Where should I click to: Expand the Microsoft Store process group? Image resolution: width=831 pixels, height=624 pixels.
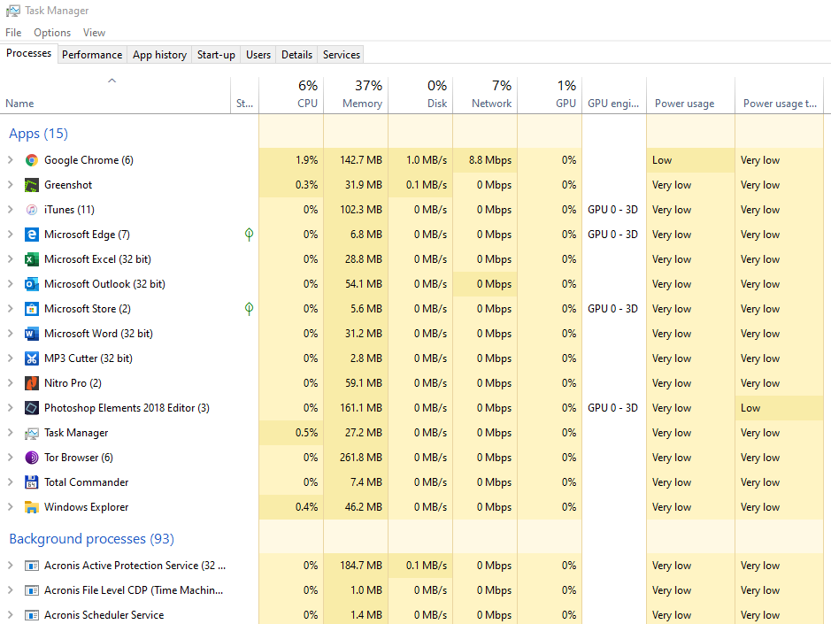point(11,309)
